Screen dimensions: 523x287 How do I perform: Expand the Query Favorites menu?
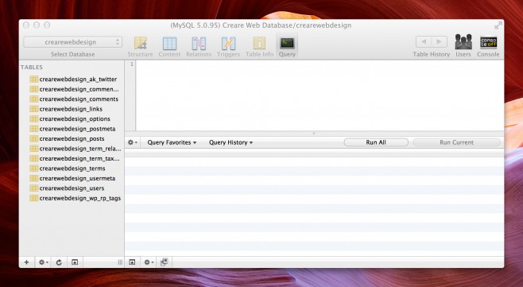point(172,142)
